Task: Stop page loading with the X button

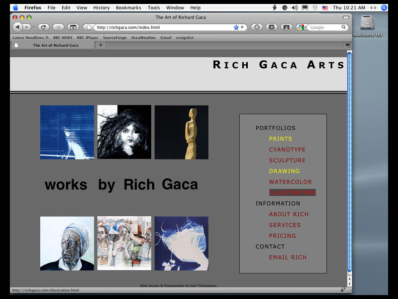Action: tap(58, 27)
